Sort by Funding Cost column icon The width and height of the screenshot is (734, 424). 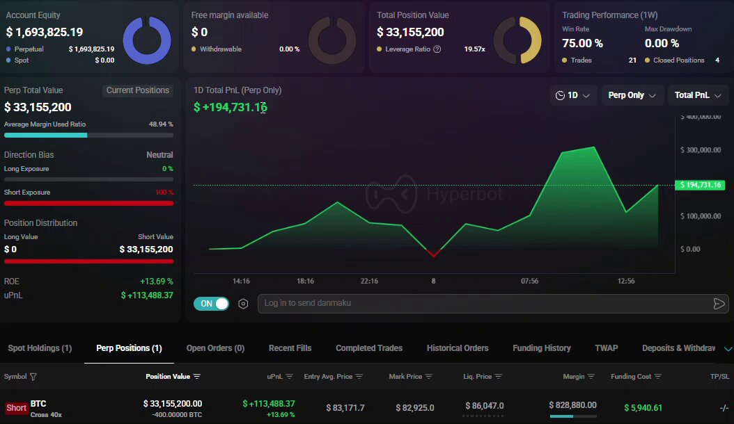658,377
